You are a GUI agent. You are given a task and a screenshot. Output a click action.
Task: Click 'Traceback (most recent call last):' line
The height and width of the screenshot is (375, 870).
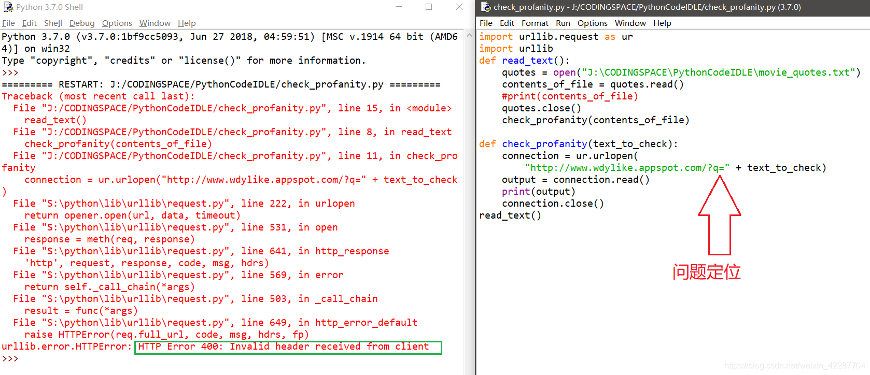pyautogui.click(x=98, y=96)
